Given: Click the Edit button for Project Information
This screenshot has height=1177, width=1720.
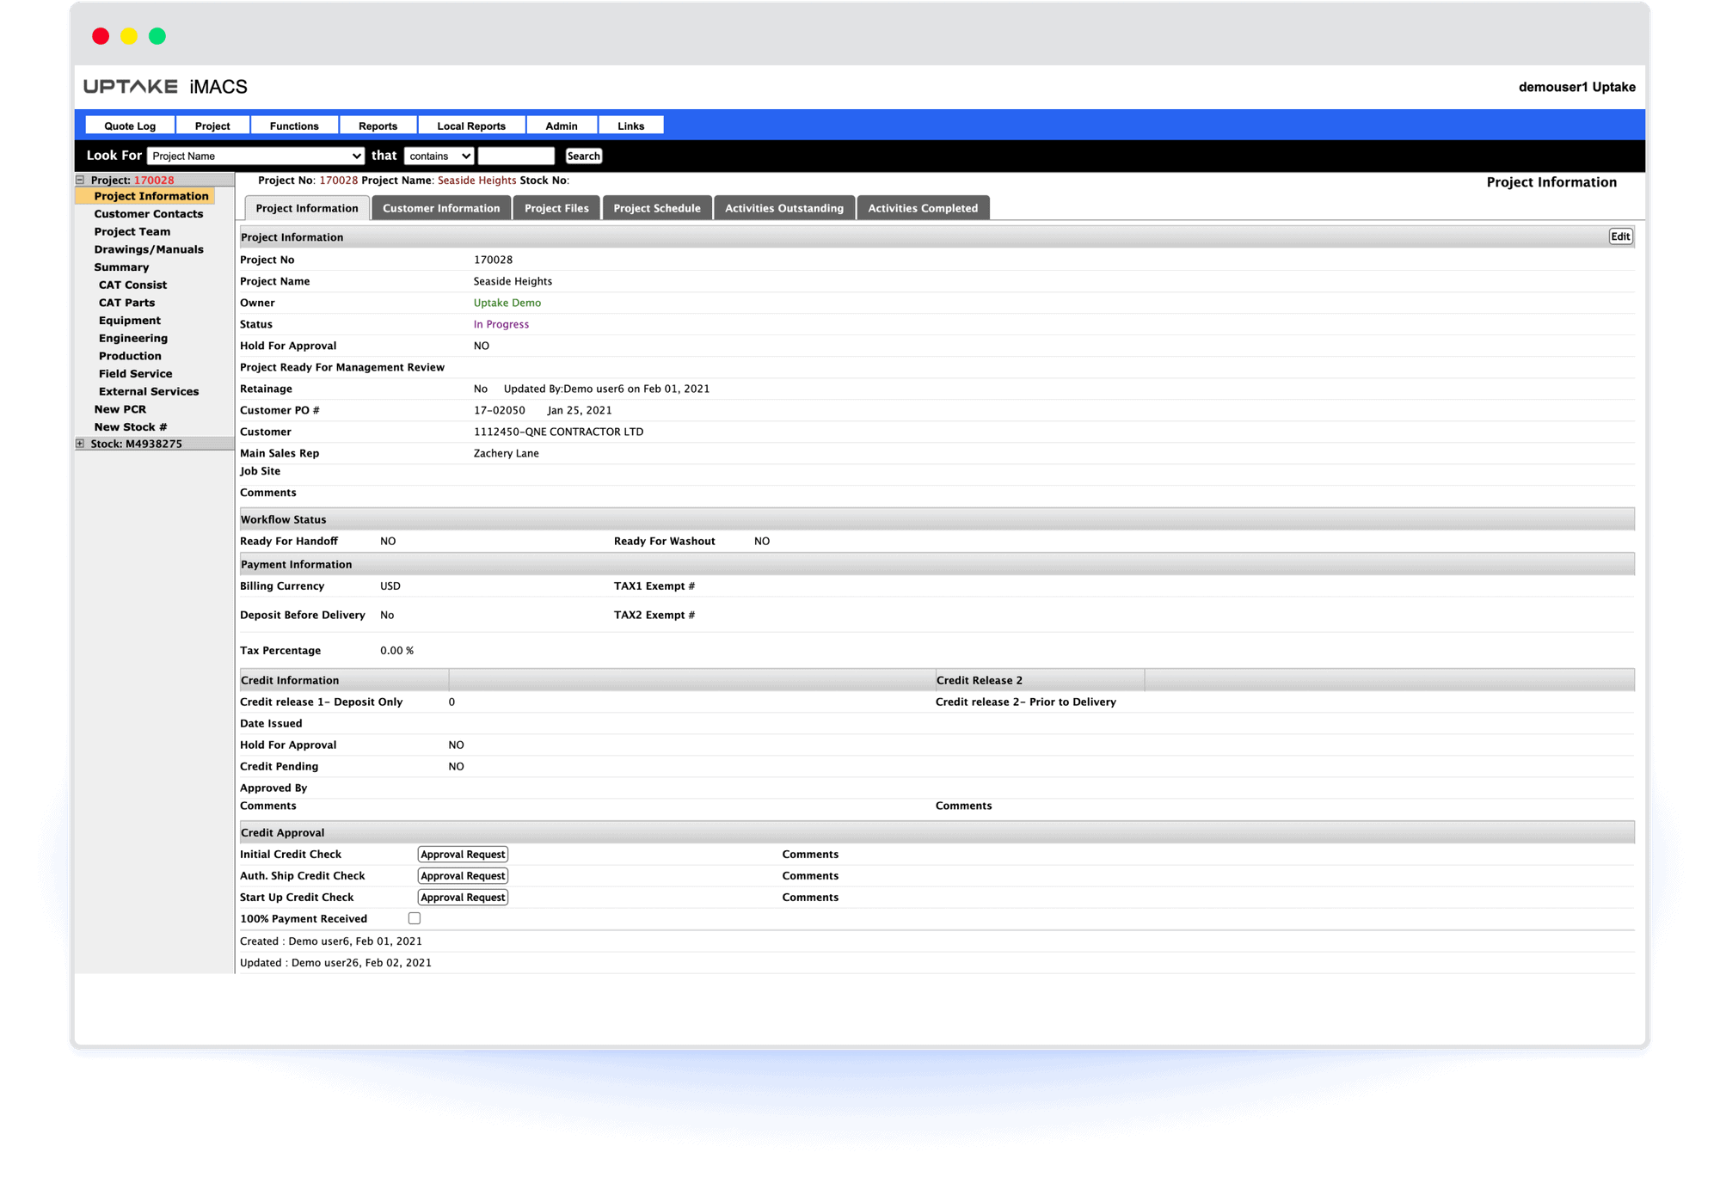Looking at the screenshot, I should [x=1620, y=236].
